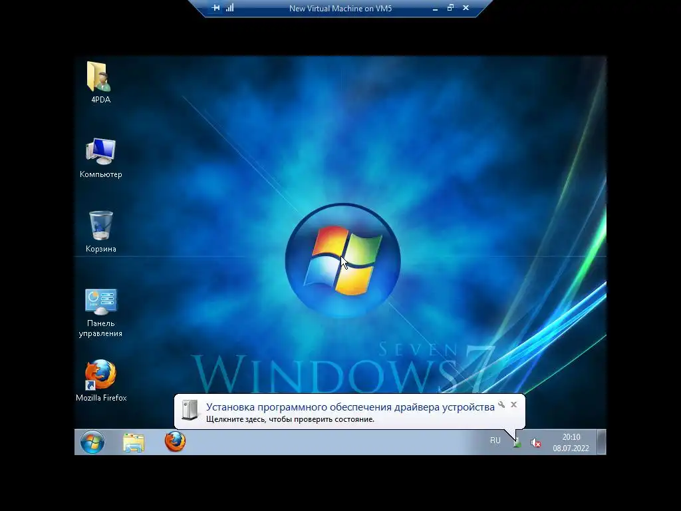This screenshot has height=511, width=681.
Task: Close the VM connection bar
Action: pos(466,8)
